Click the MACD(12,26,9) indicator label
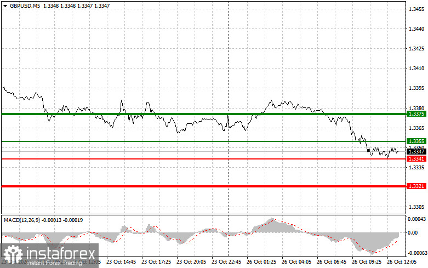Image resolution: width=428 pixels, height=268 pixels. (21, 220)
